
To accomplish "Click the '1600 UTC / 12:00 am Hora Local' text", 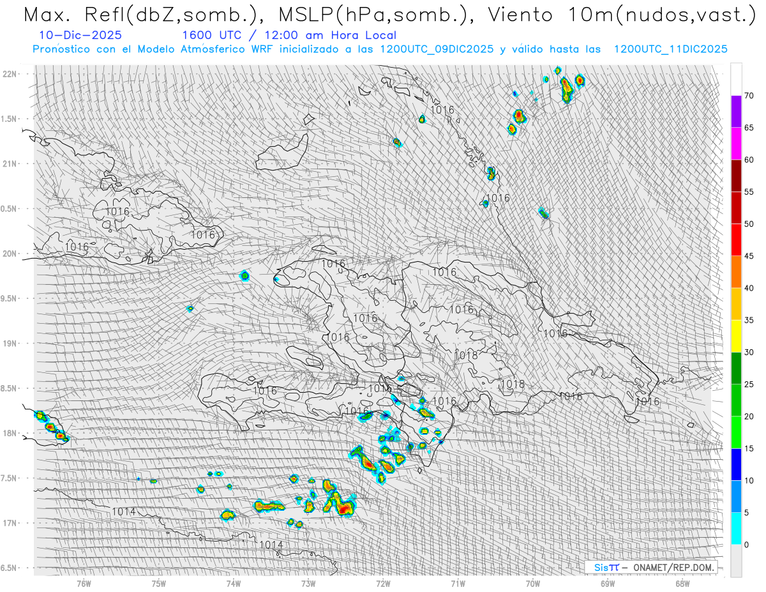I will pyautogui.click(x=289, y=35).
